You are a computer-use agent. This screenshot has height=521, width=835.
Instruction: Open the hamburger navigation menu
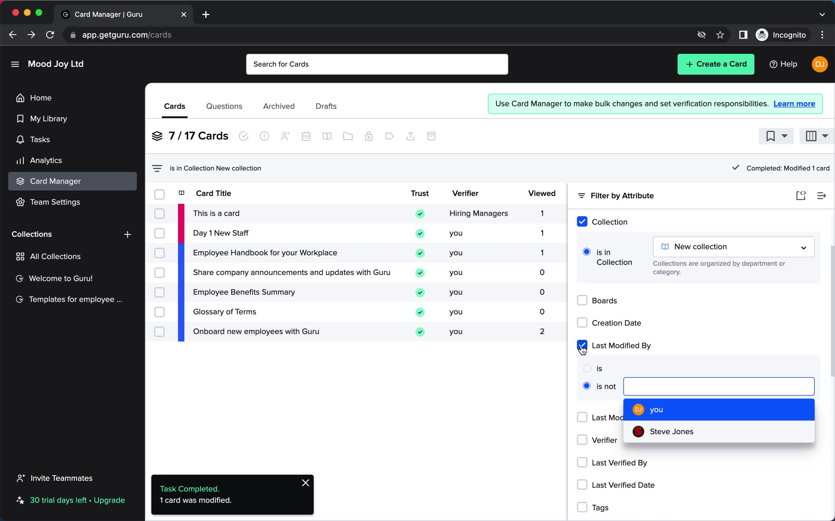(15, 64)
